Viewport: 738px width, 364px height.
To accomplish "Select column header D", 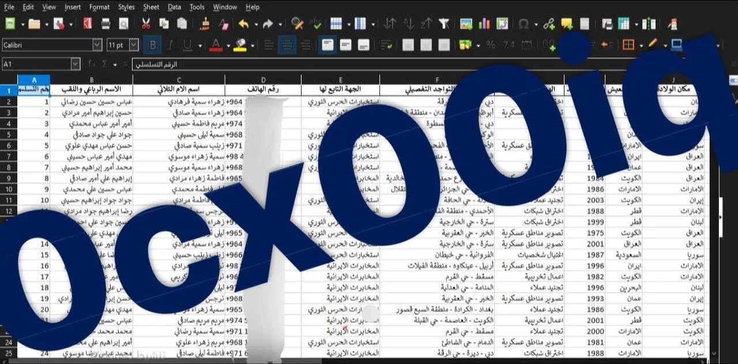I will [x=263, y=80].
